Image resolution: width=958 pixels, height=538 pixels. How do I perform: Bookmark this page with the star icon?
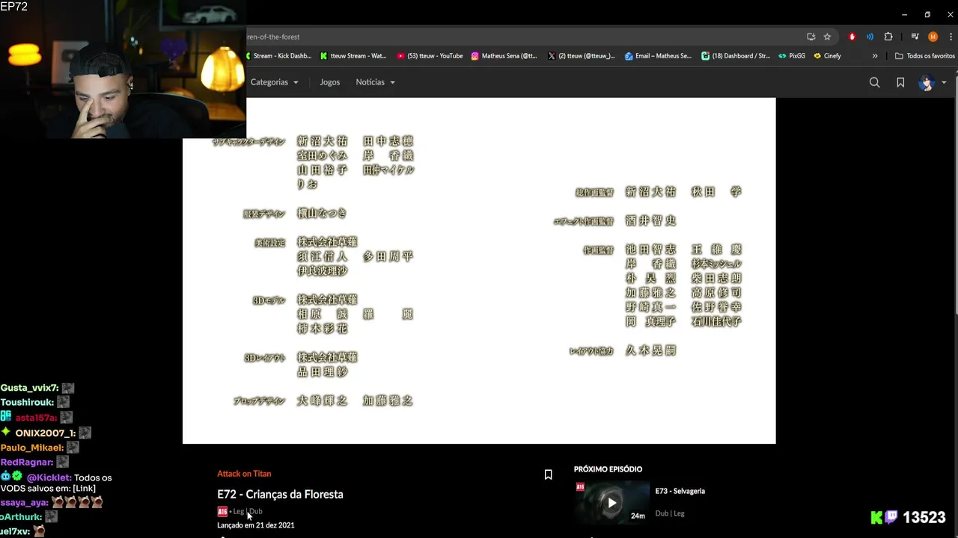(x=827, y=37)
